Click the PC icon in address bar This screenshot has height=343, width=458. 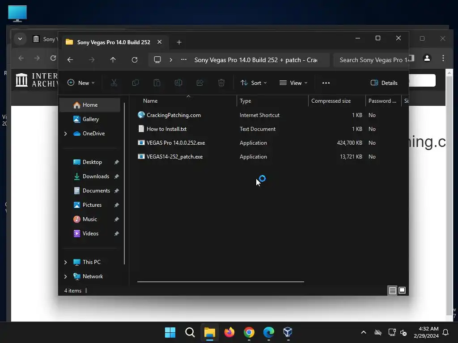click(157, 60)
